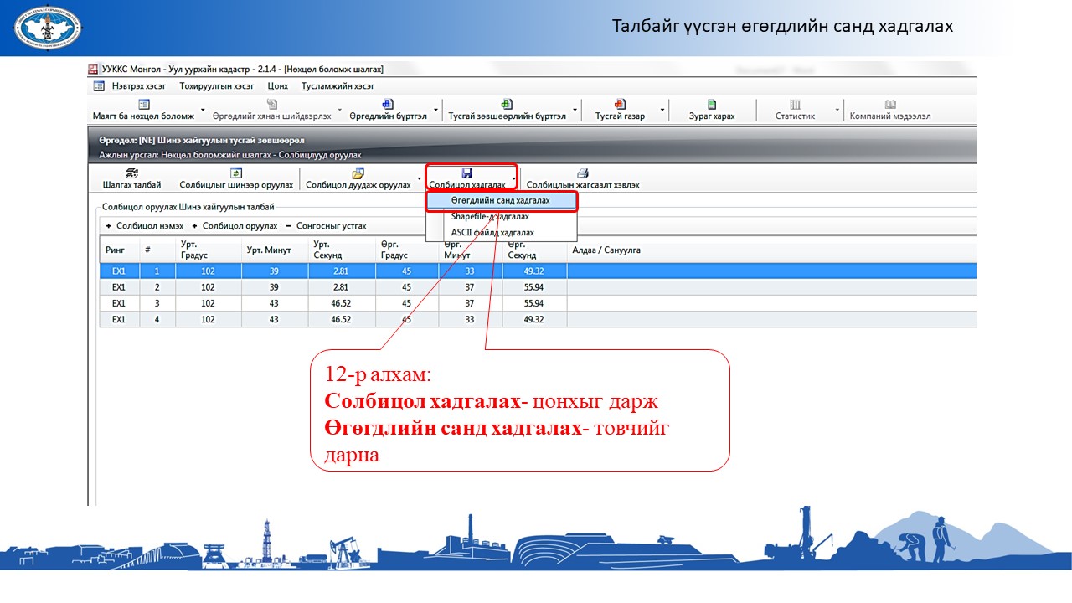
Task: Open the Тохируулгын хэсэг menu
Action: coord(216,85)
